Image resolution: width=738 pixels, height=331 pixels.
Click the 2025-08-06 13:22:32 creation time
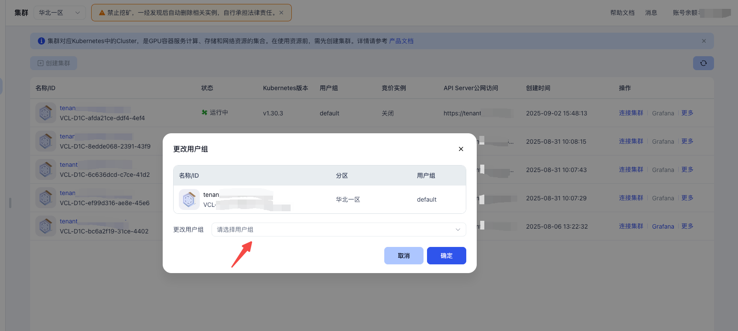(x=557, y=226)
